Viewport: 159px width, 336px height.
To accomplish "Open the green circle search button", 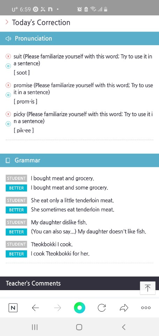I will point(80,308).
